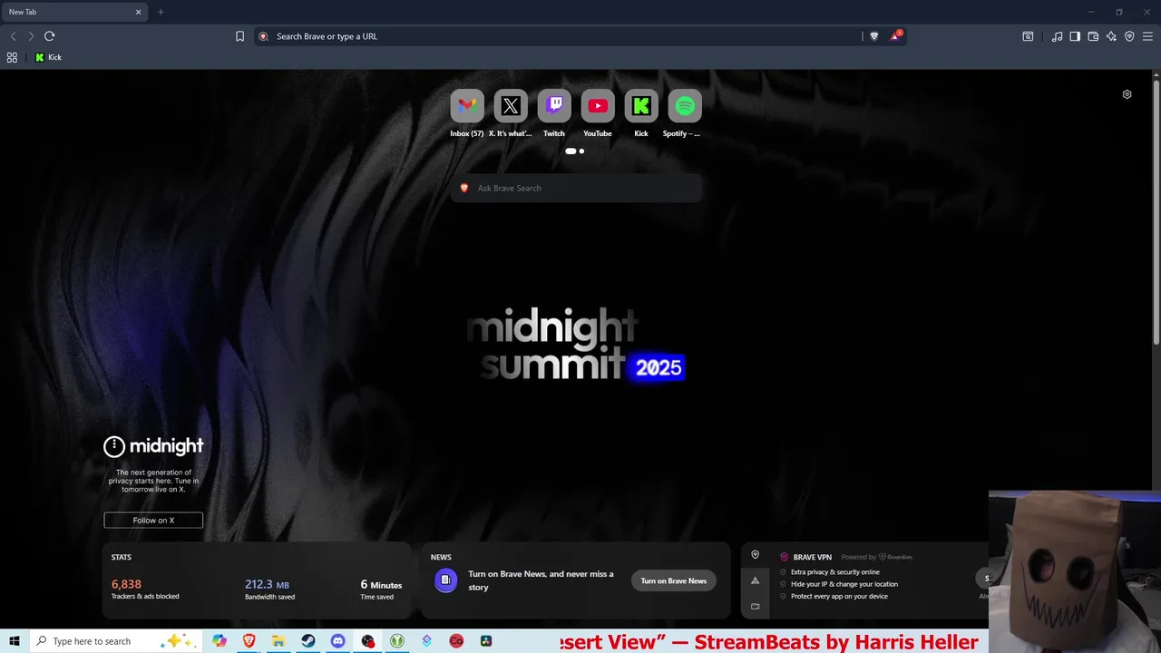Open Brave browser taskbar icon
This screenshot has width=1161, height=653.
pos(249,641)
